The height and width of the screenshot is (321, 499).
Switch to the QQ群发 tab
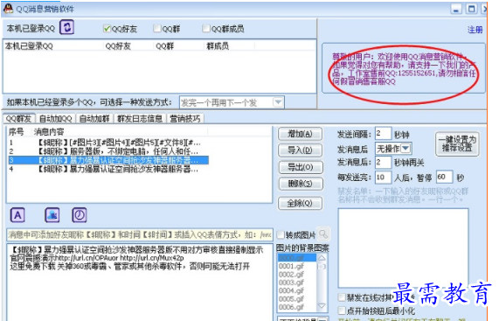pyautogui.click(x=18, y=119)
